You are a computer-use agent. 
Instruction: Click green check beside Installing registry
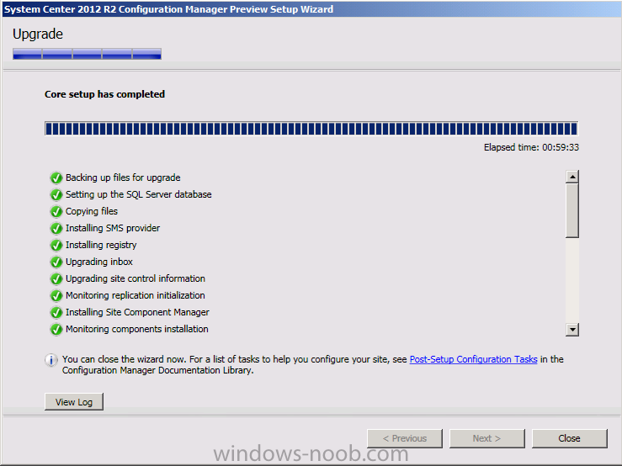click(56, 245)
